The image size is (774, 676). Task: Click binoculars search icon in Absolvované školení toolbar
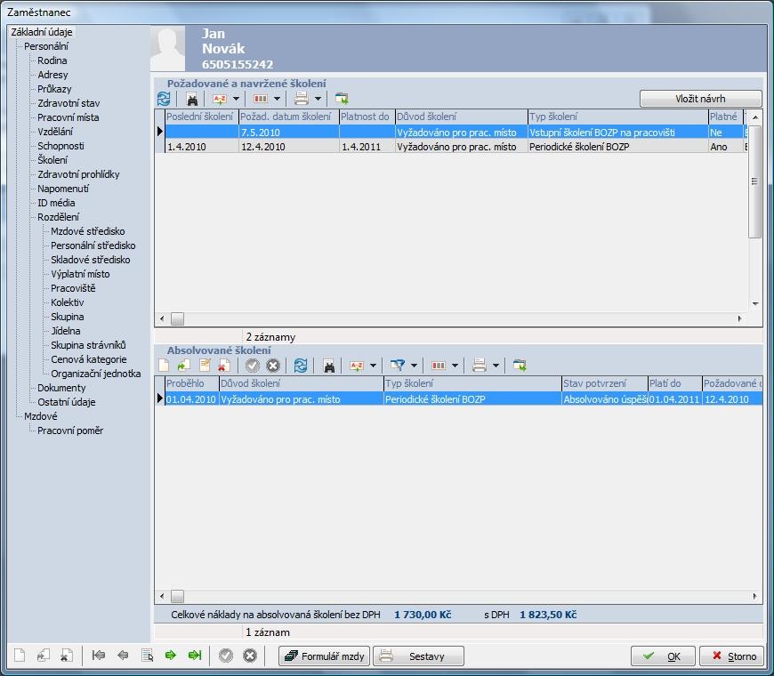pos(328,366)
